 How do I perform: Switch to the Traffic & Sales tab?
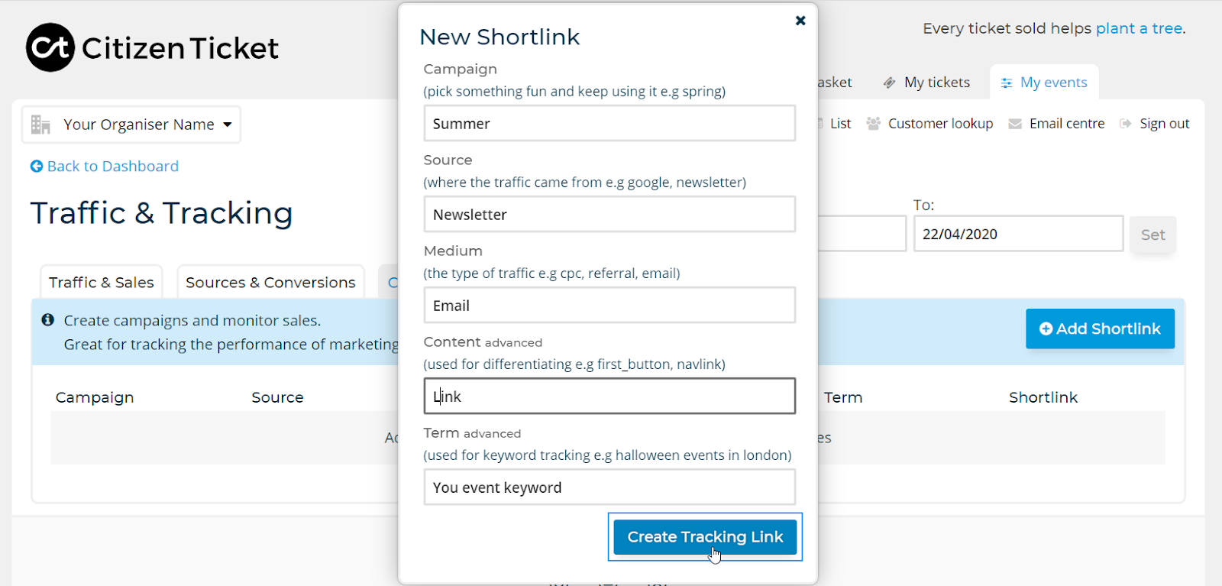coord(102,283)
